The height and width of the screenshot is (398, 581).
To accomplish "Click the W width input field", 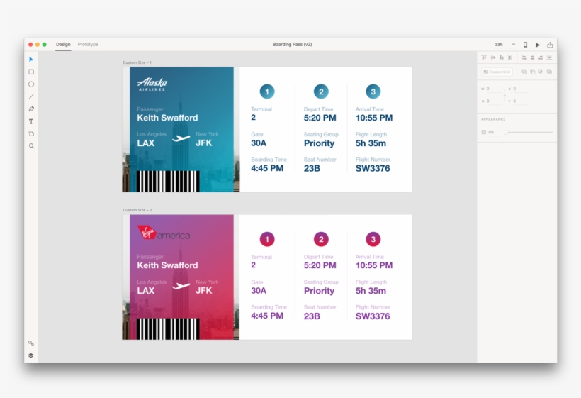I will coord(492,89).
